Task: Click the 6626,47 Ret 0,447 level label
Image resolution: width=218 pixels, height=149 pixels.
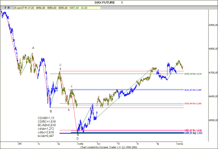Action: coord(193,90)
